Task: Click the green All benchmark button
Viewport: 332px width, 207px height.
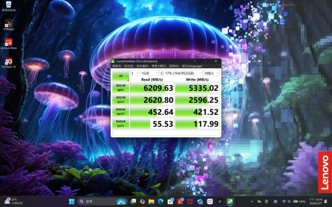Action: [121, 76]
